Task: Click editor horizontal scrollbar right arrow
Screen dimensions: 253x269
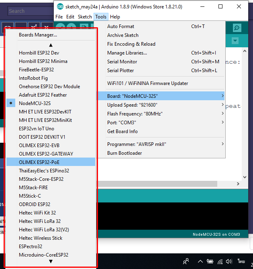Action: tap(238, 184)
